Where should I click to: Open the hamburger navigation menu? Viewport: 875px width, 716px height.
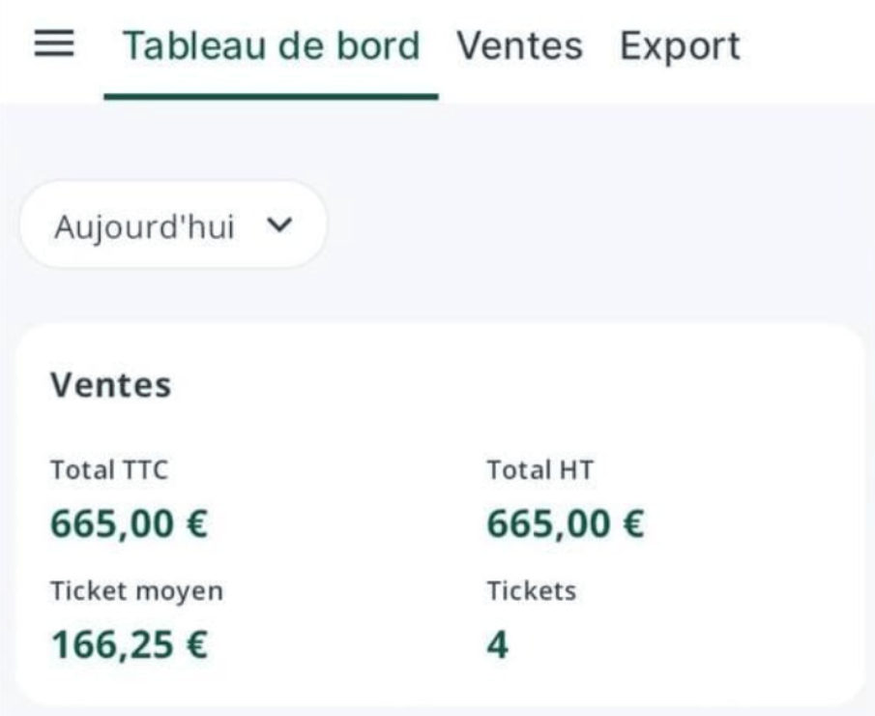click(x=54, y=45)
